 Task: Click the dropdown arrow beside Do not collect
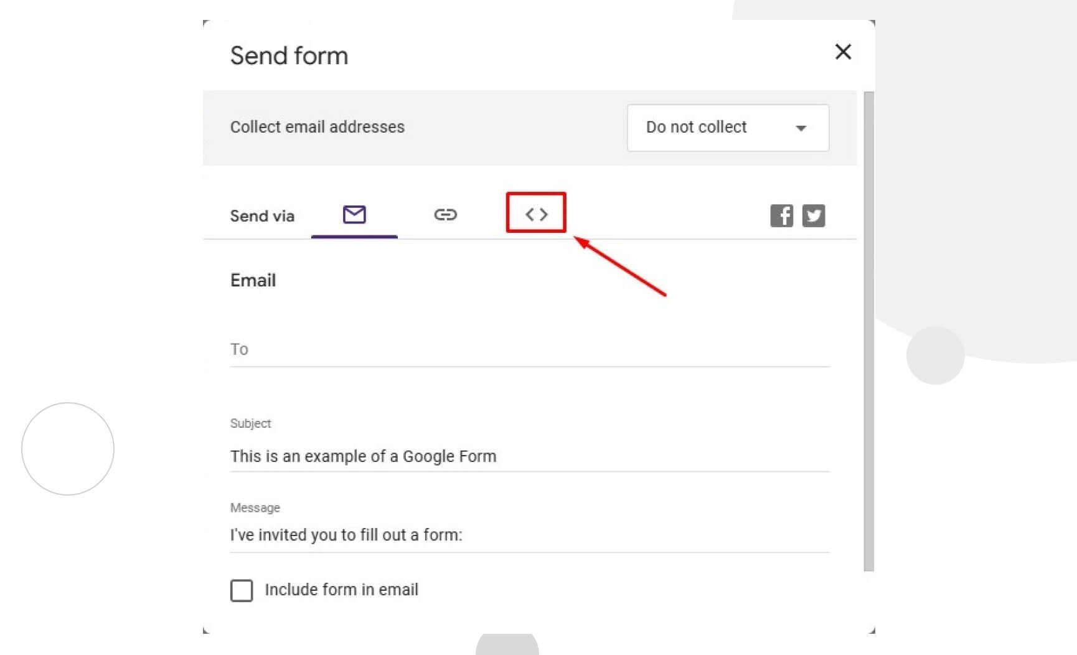pos(801,128)
